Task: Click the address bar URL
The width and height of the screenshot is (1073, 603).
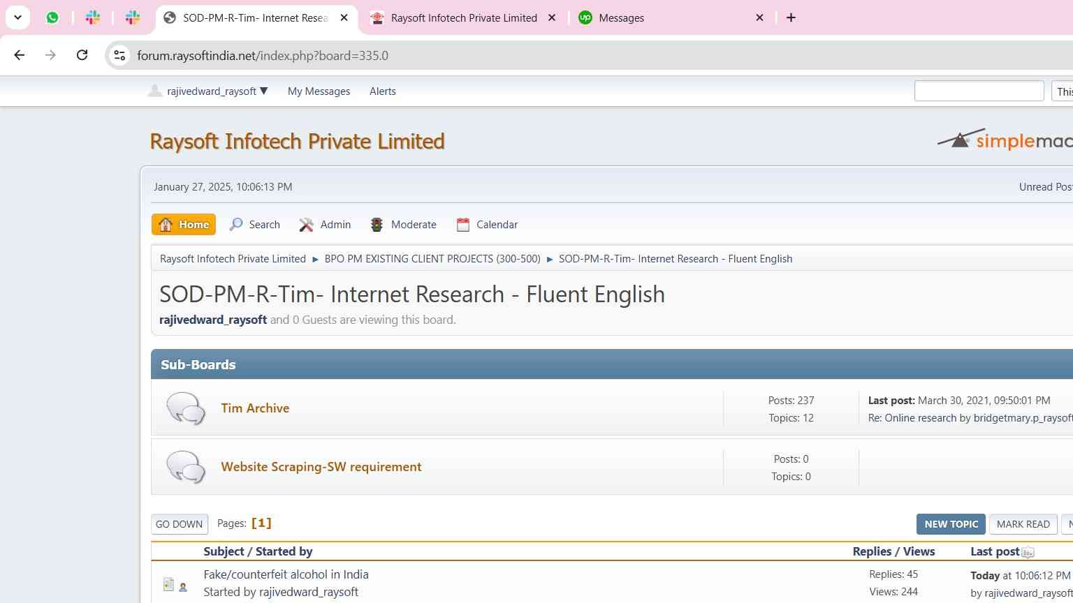Action: pos(263,55)
